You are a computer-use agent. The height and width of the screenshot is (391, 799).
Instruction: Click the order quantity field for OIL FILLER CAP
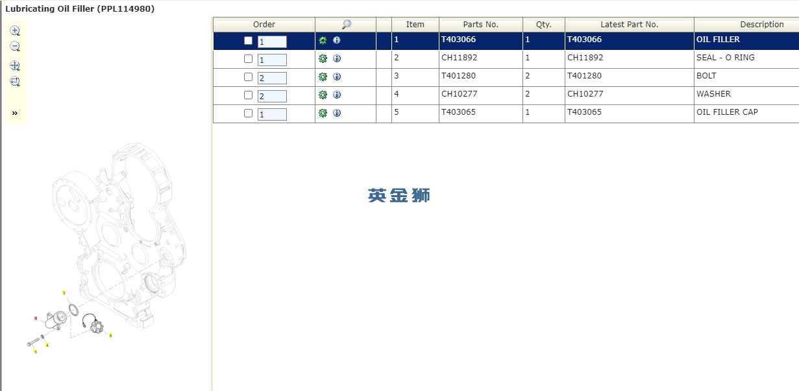click(272, 114)
